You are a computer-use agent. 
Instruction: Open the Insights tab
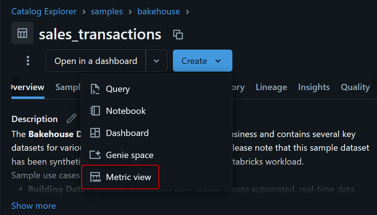tap(314, 87)
